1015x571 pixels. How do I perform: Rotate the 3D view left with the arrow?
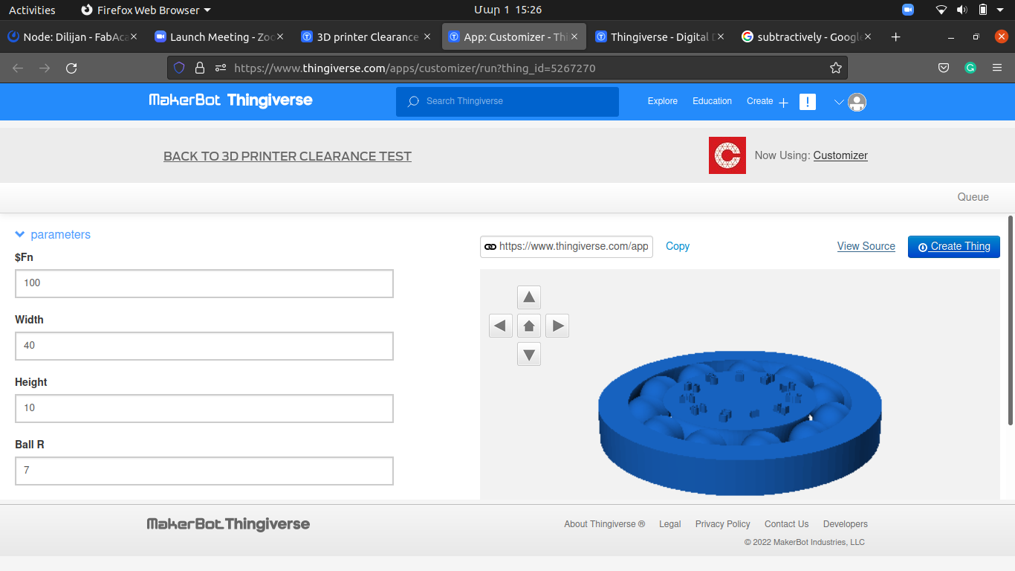pyautogui.click(x=501, y=326)
